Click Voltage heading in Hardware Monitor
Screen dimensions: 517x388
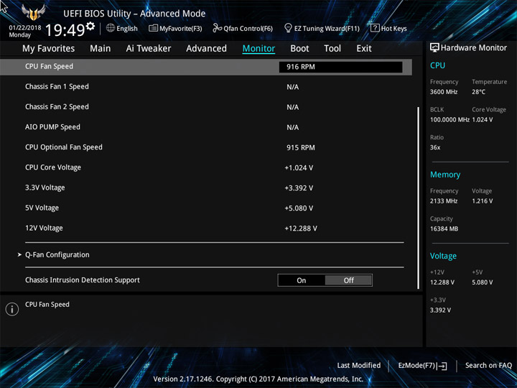click(x=443, y=256)
